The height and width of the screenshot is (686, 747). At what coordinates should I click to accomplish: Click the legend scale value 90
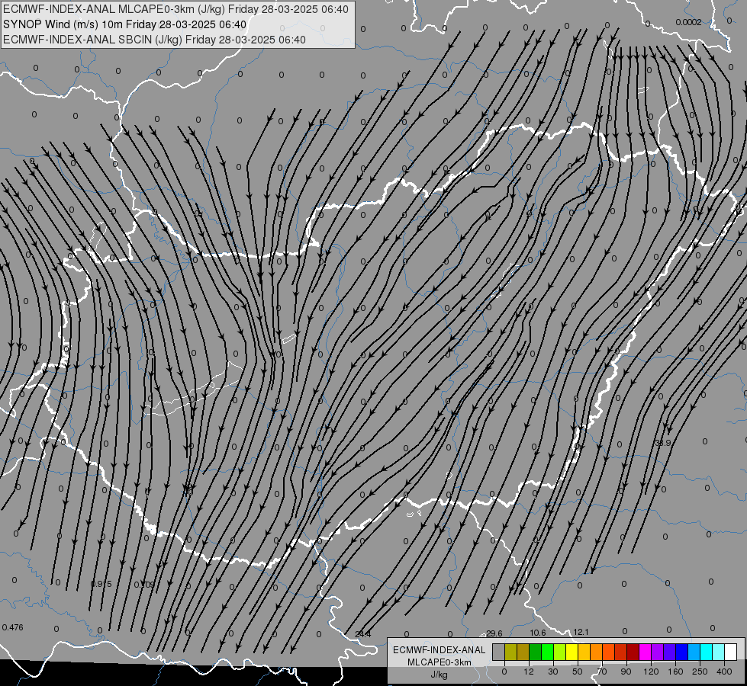(626, 672)
